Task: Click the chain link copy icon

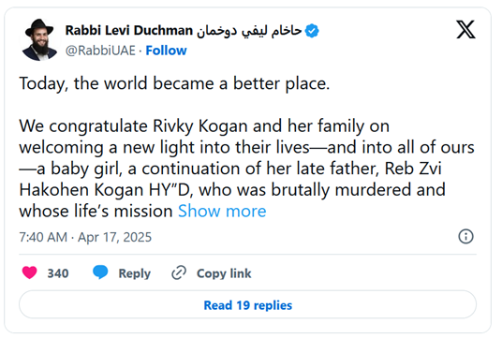Action: coord(179,272)
